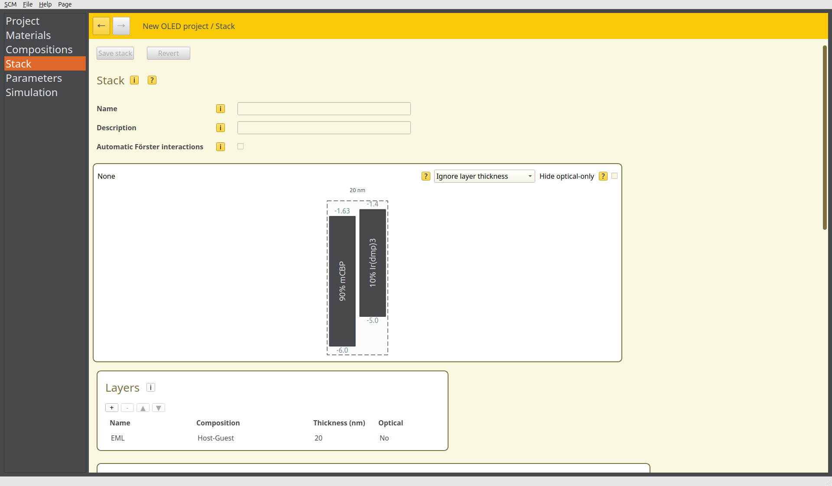Move layer down with triangle button
This screenshot has height=486, width=832.
(x=159, y=408)
